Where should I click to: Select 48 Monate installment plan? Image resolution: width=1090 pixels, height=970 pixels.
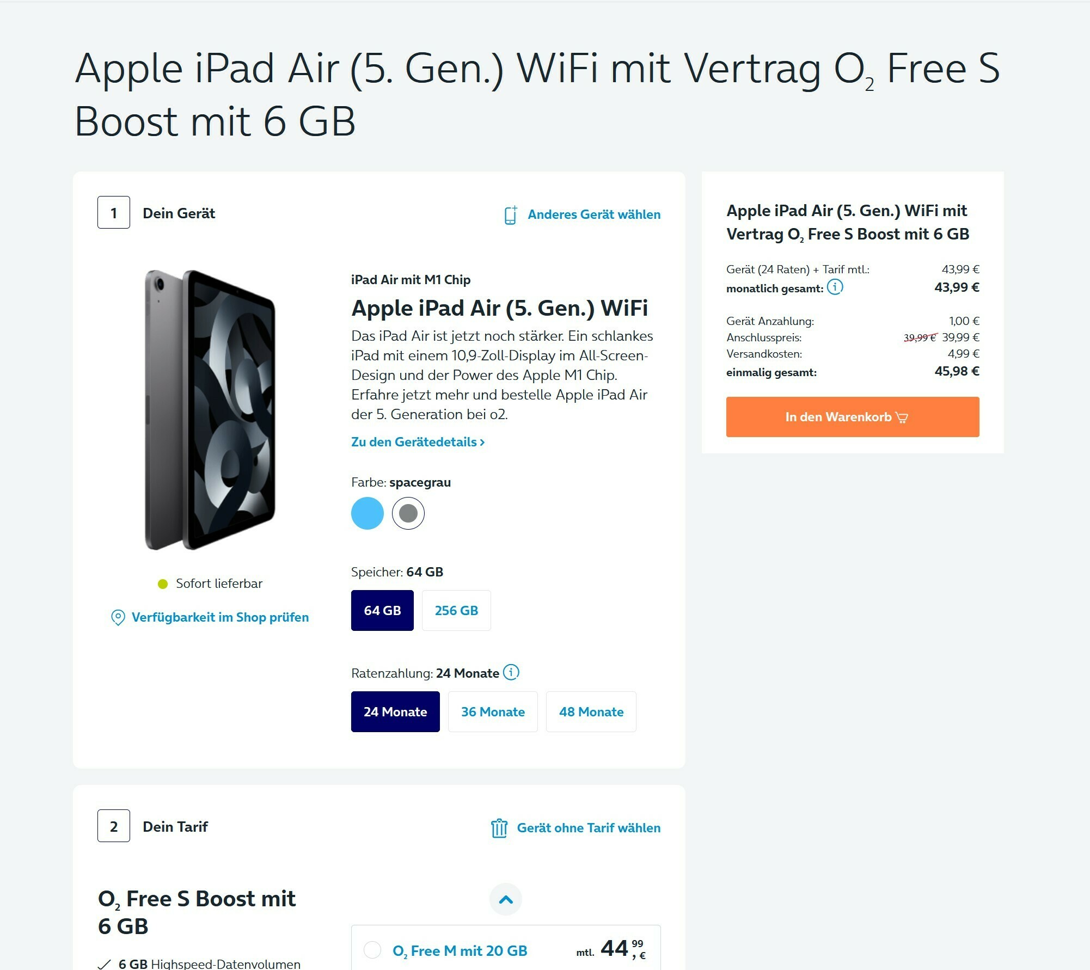tap(591, 711)
